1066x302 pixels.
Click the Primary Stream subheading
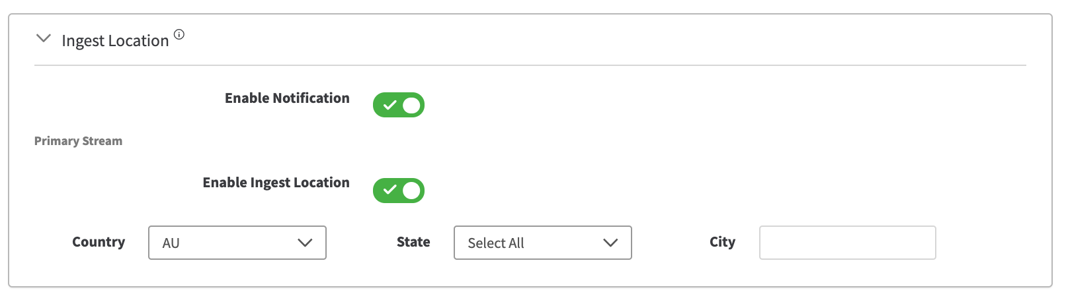click(x=78, y=141)
